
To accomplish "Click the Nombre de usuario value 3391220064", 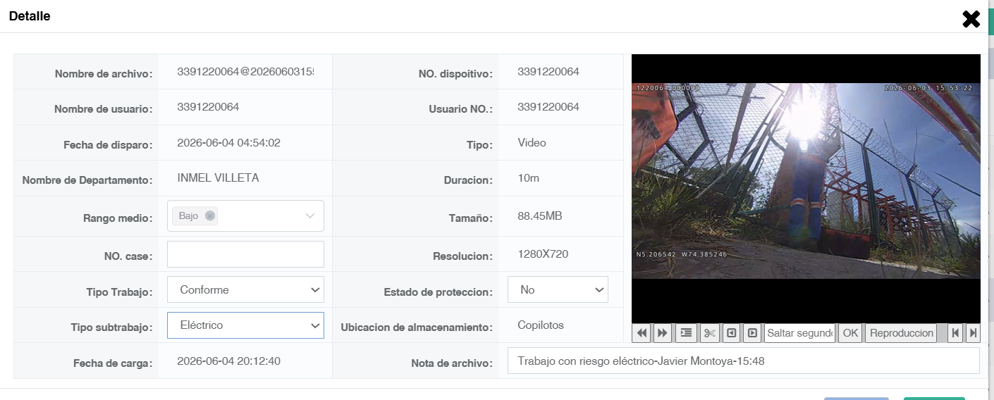I will click(208, 107).
